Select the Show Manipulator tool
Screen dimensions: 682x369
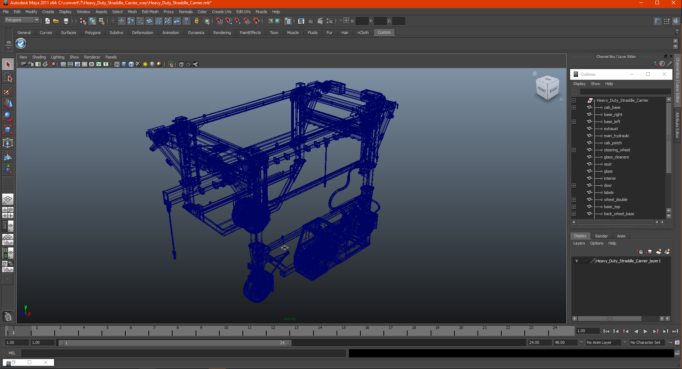[x=8, y=169]
